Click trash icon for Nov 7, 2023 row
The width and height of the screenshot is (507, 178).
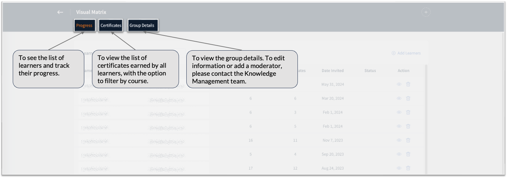coord(408,140)
